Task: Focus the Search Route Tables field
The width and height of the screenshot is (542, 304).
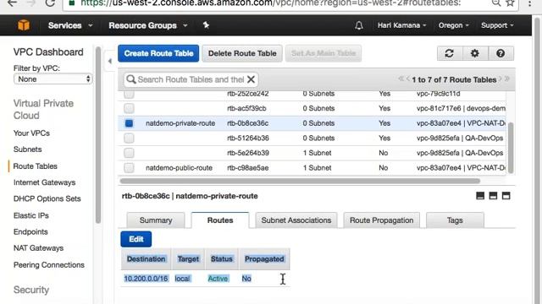Action: 191,79
